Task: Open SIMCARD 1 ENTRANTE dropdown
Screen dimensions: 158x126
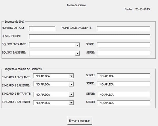Action: tap(71, 76)
